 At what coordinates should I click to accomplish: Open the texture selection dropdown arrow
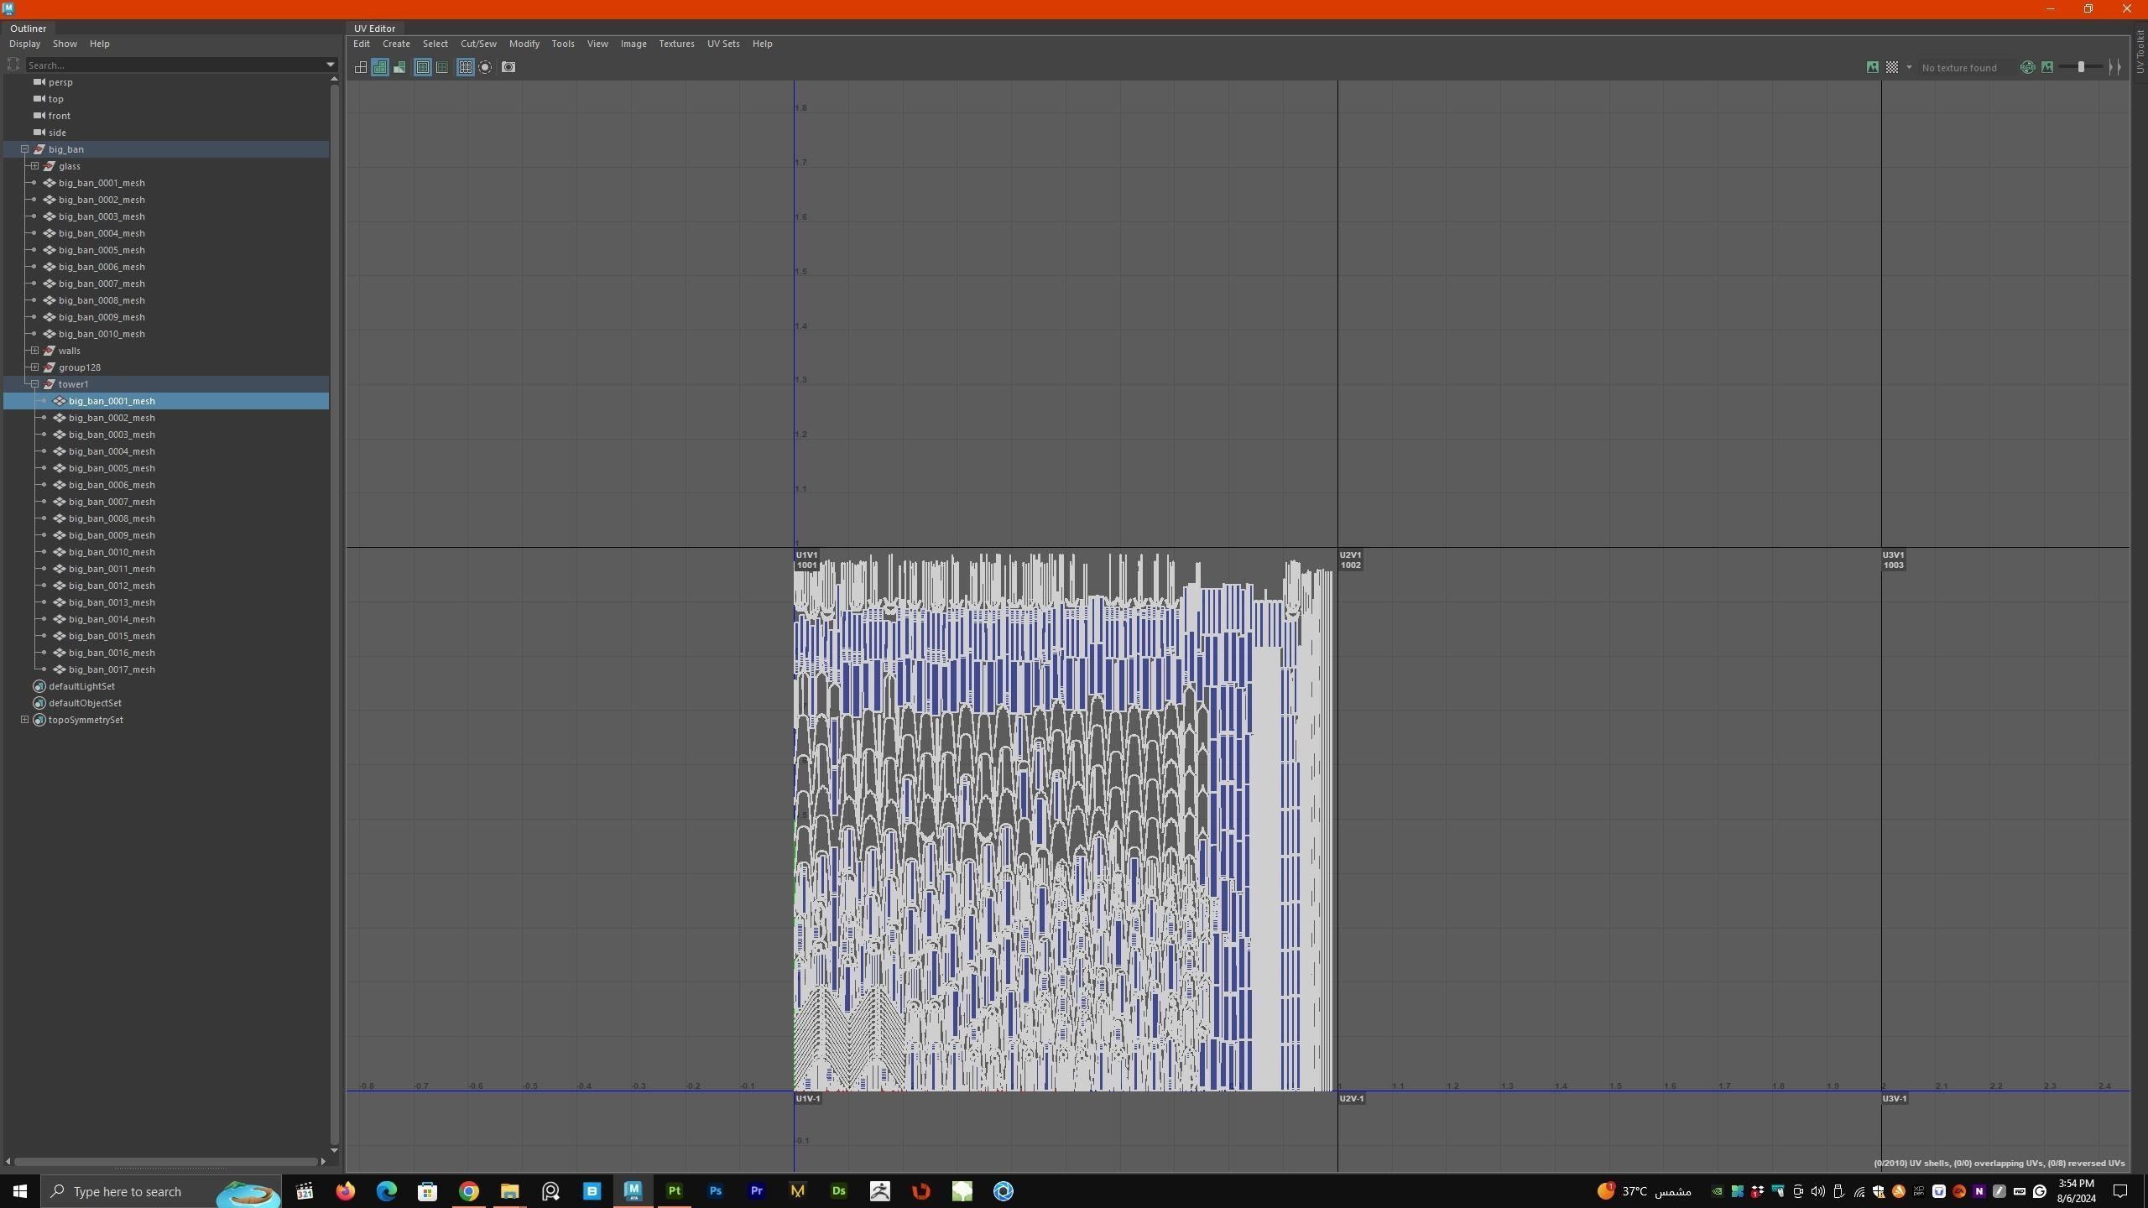click(1909, 67)
